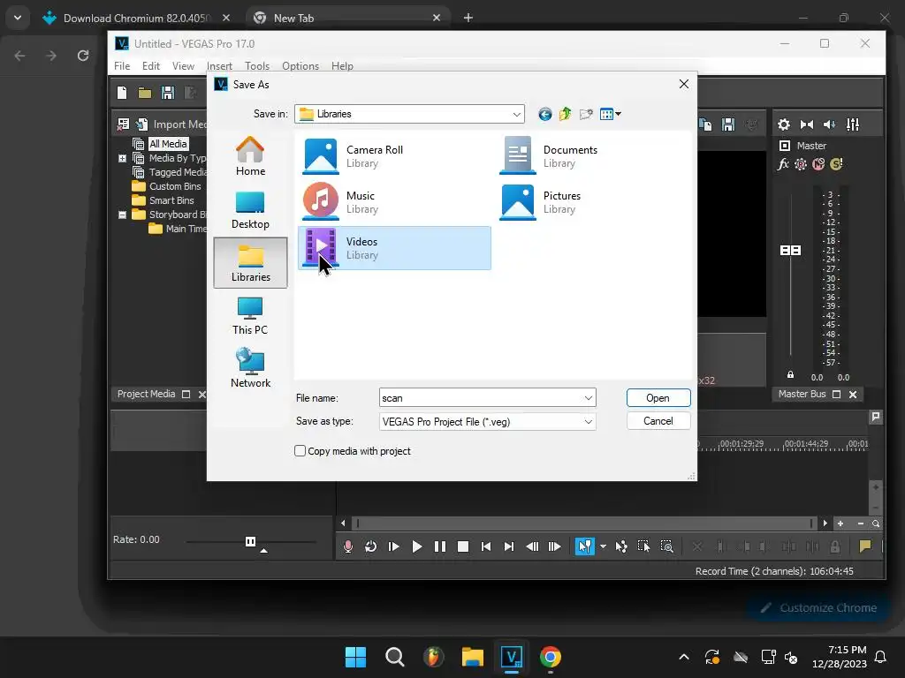Click the Play button in transport

(x=417, y=546)
